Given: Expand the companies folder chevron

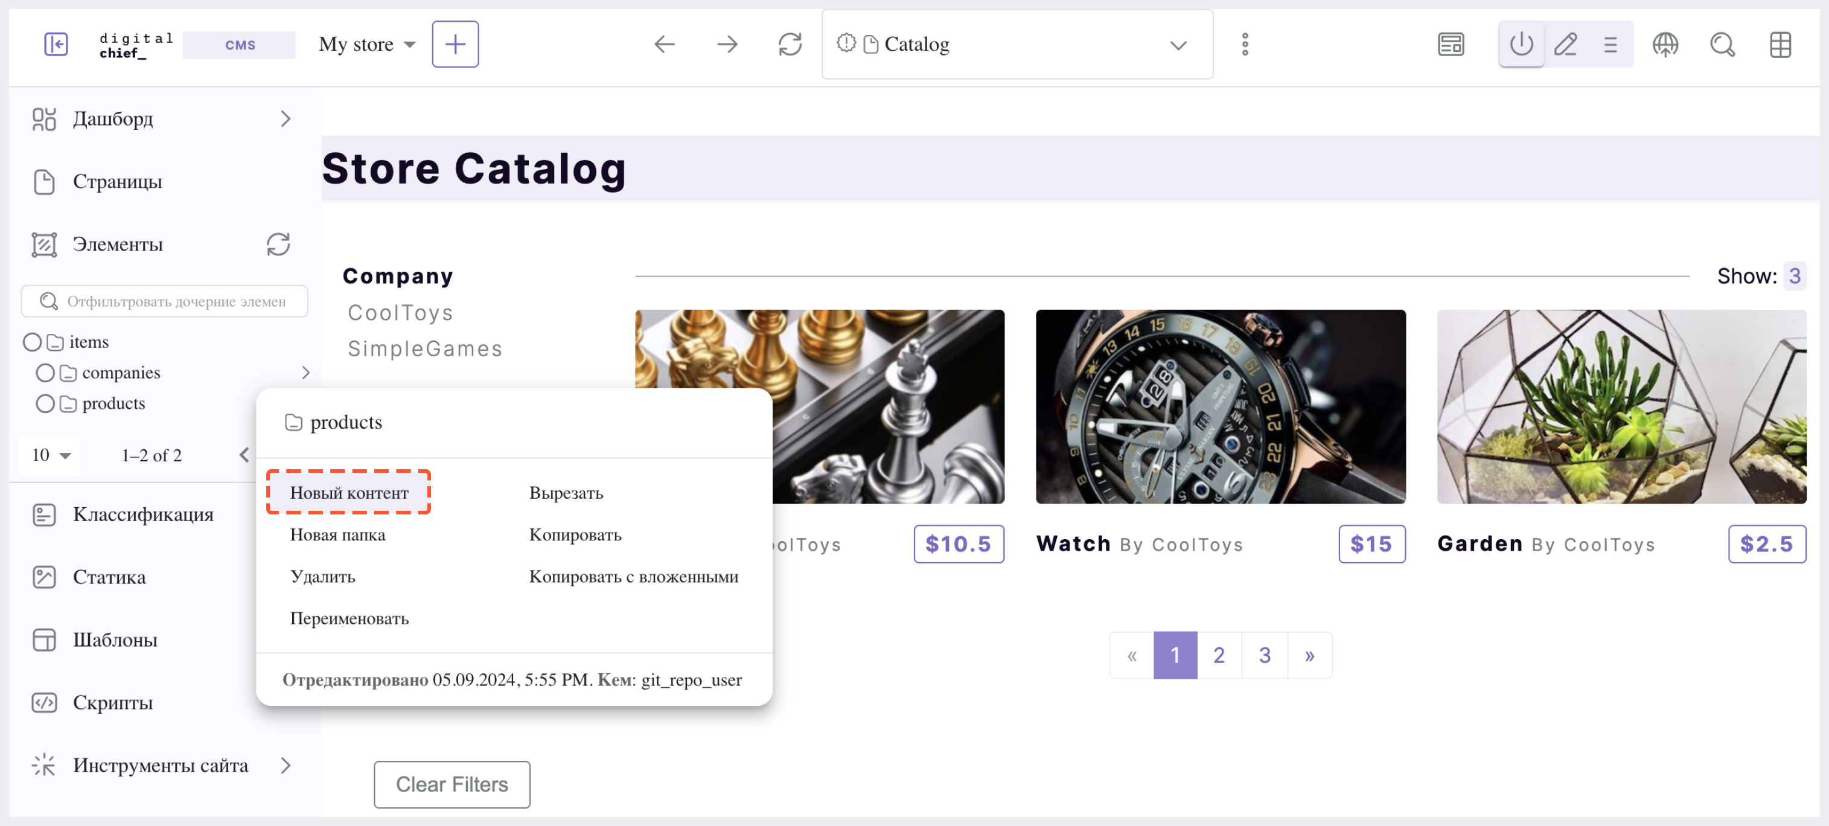Looking at the screenshot, I should point(305,373).
